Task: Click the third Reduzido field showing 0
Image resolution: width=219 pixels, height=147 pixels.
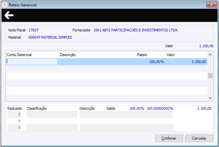Action: pos(14,128)
